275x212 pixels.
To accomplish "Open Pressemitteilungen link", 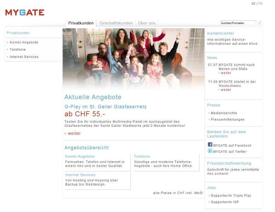I will (228, 119).
